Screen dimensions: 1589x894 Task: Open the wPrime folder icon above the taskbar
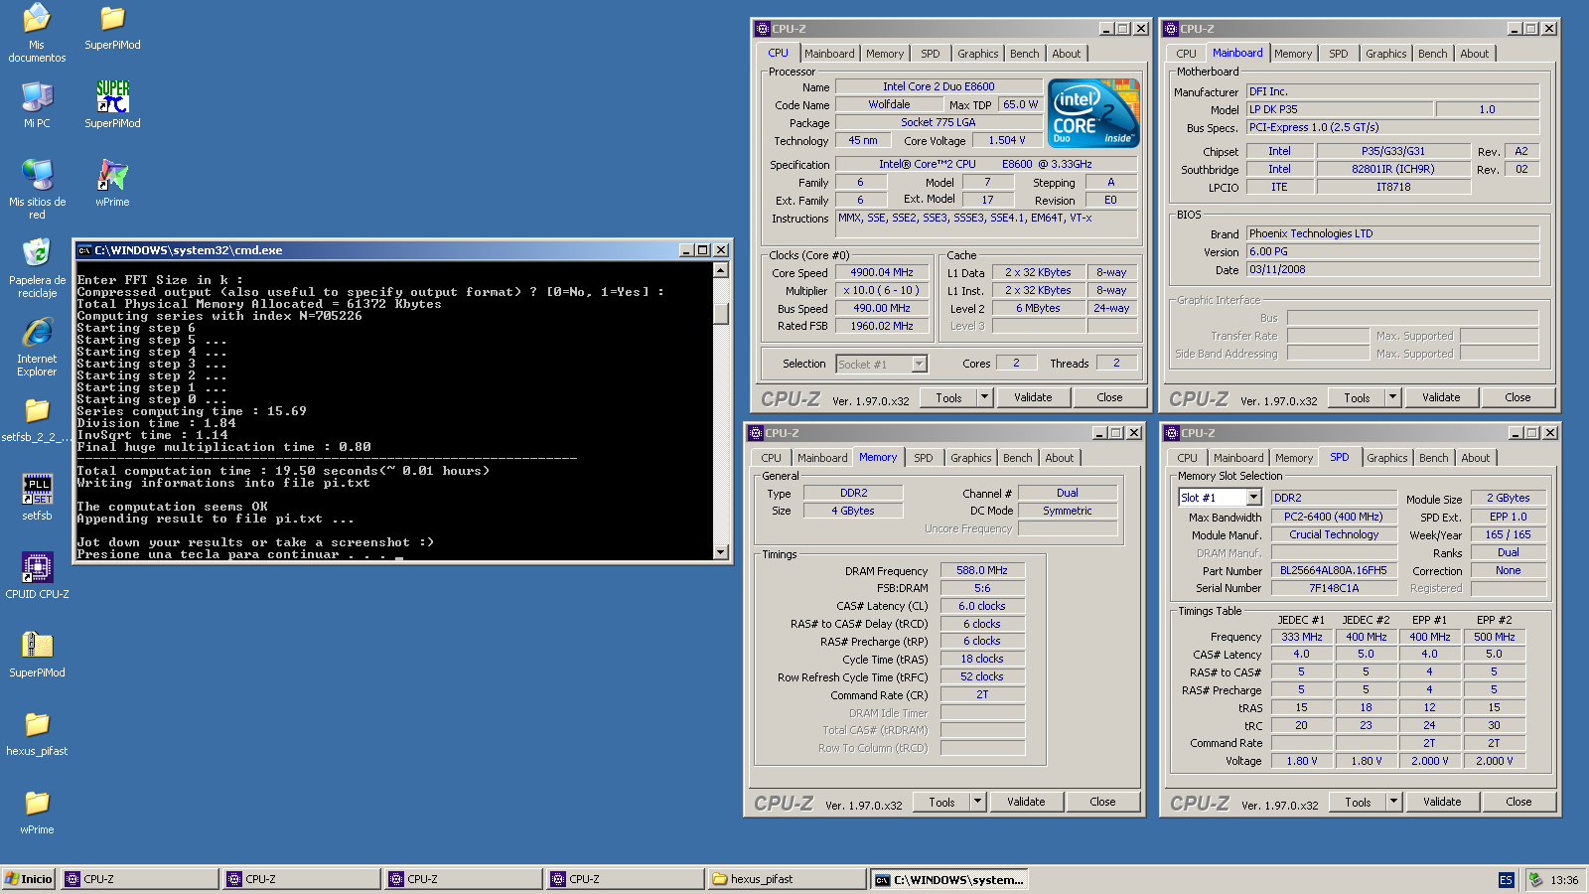click(37, 803)
